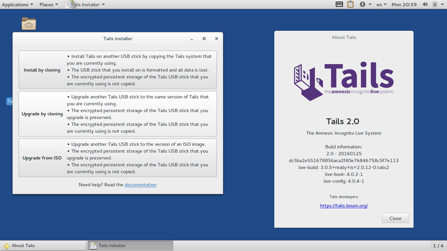The image size is (447, 251).
Task: Click the 'live-build: 3.0.5+really+is+2.0.12-0.tails2' line
Action: click(x=344, y=167)
